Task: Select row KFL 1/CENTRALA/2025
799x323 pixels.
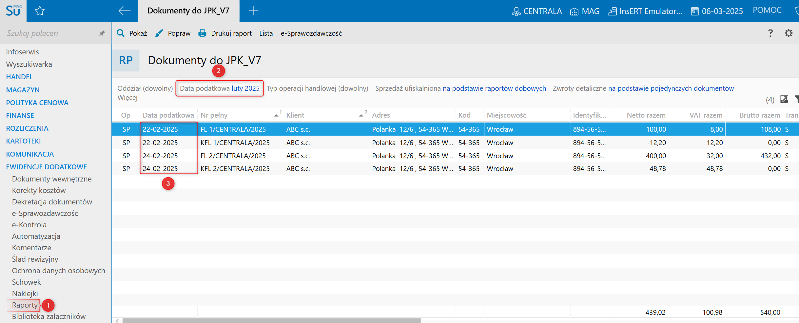Action: pos(455,142)
